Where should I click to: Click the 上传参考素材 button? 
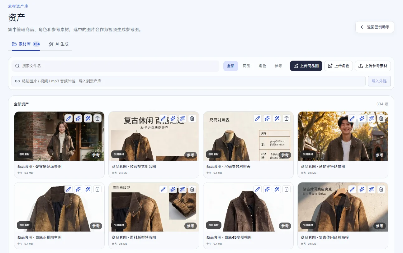pos(373,66)
